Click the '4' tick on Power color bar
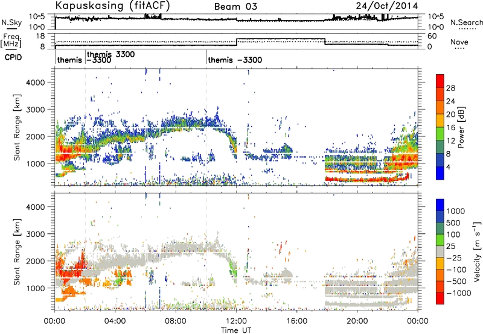The height and width of the screenshot is (334, 483). pyautogui.click(x=448, y=167)
